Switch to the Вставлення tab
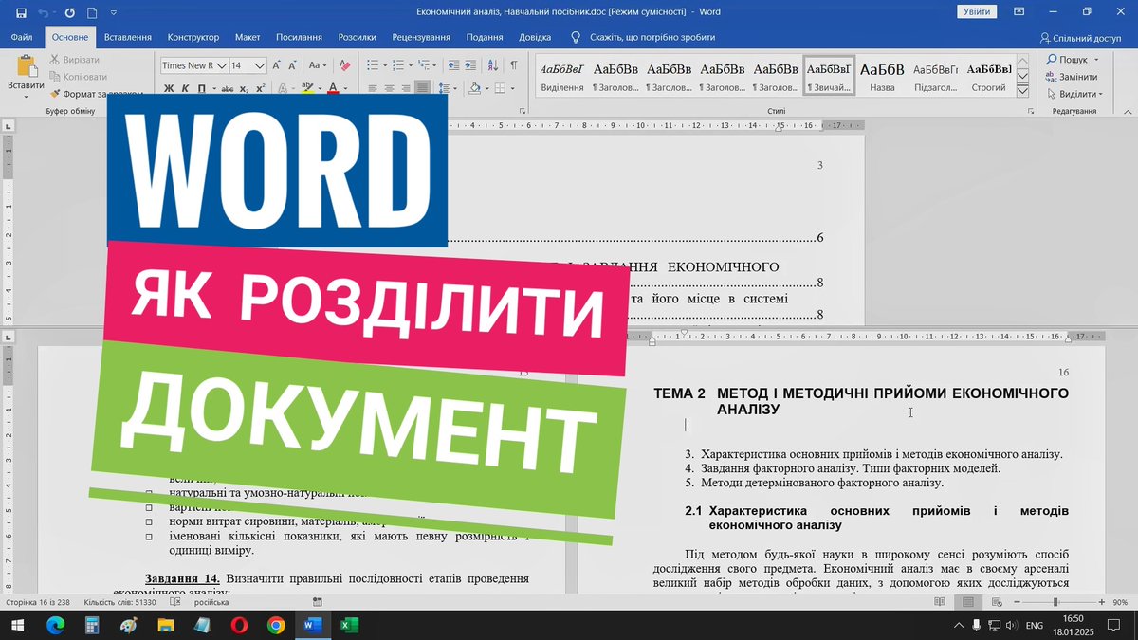The width and height of the screenshot is (1138, 640). coord(128,37)
